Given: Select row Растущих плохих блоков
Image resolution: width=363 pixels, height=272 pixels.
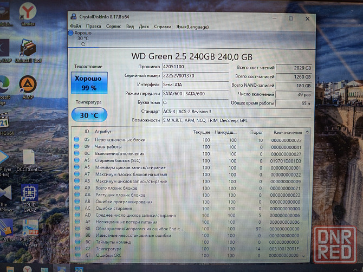Looking at the screenshot, I should coord(188,195).
